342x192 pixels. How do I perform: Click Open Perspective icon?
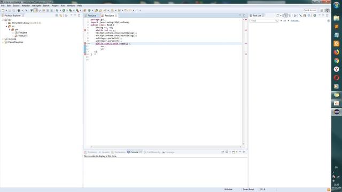(x=322, y=10)
